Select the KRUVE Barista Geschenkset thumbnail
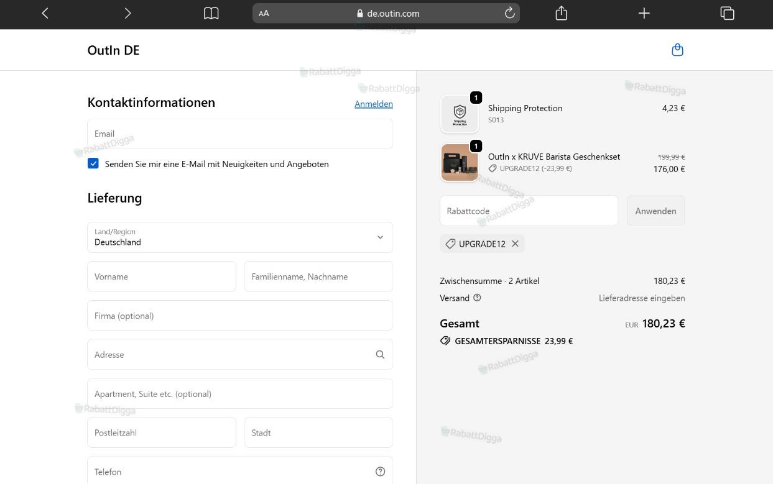 coord(460,163)
